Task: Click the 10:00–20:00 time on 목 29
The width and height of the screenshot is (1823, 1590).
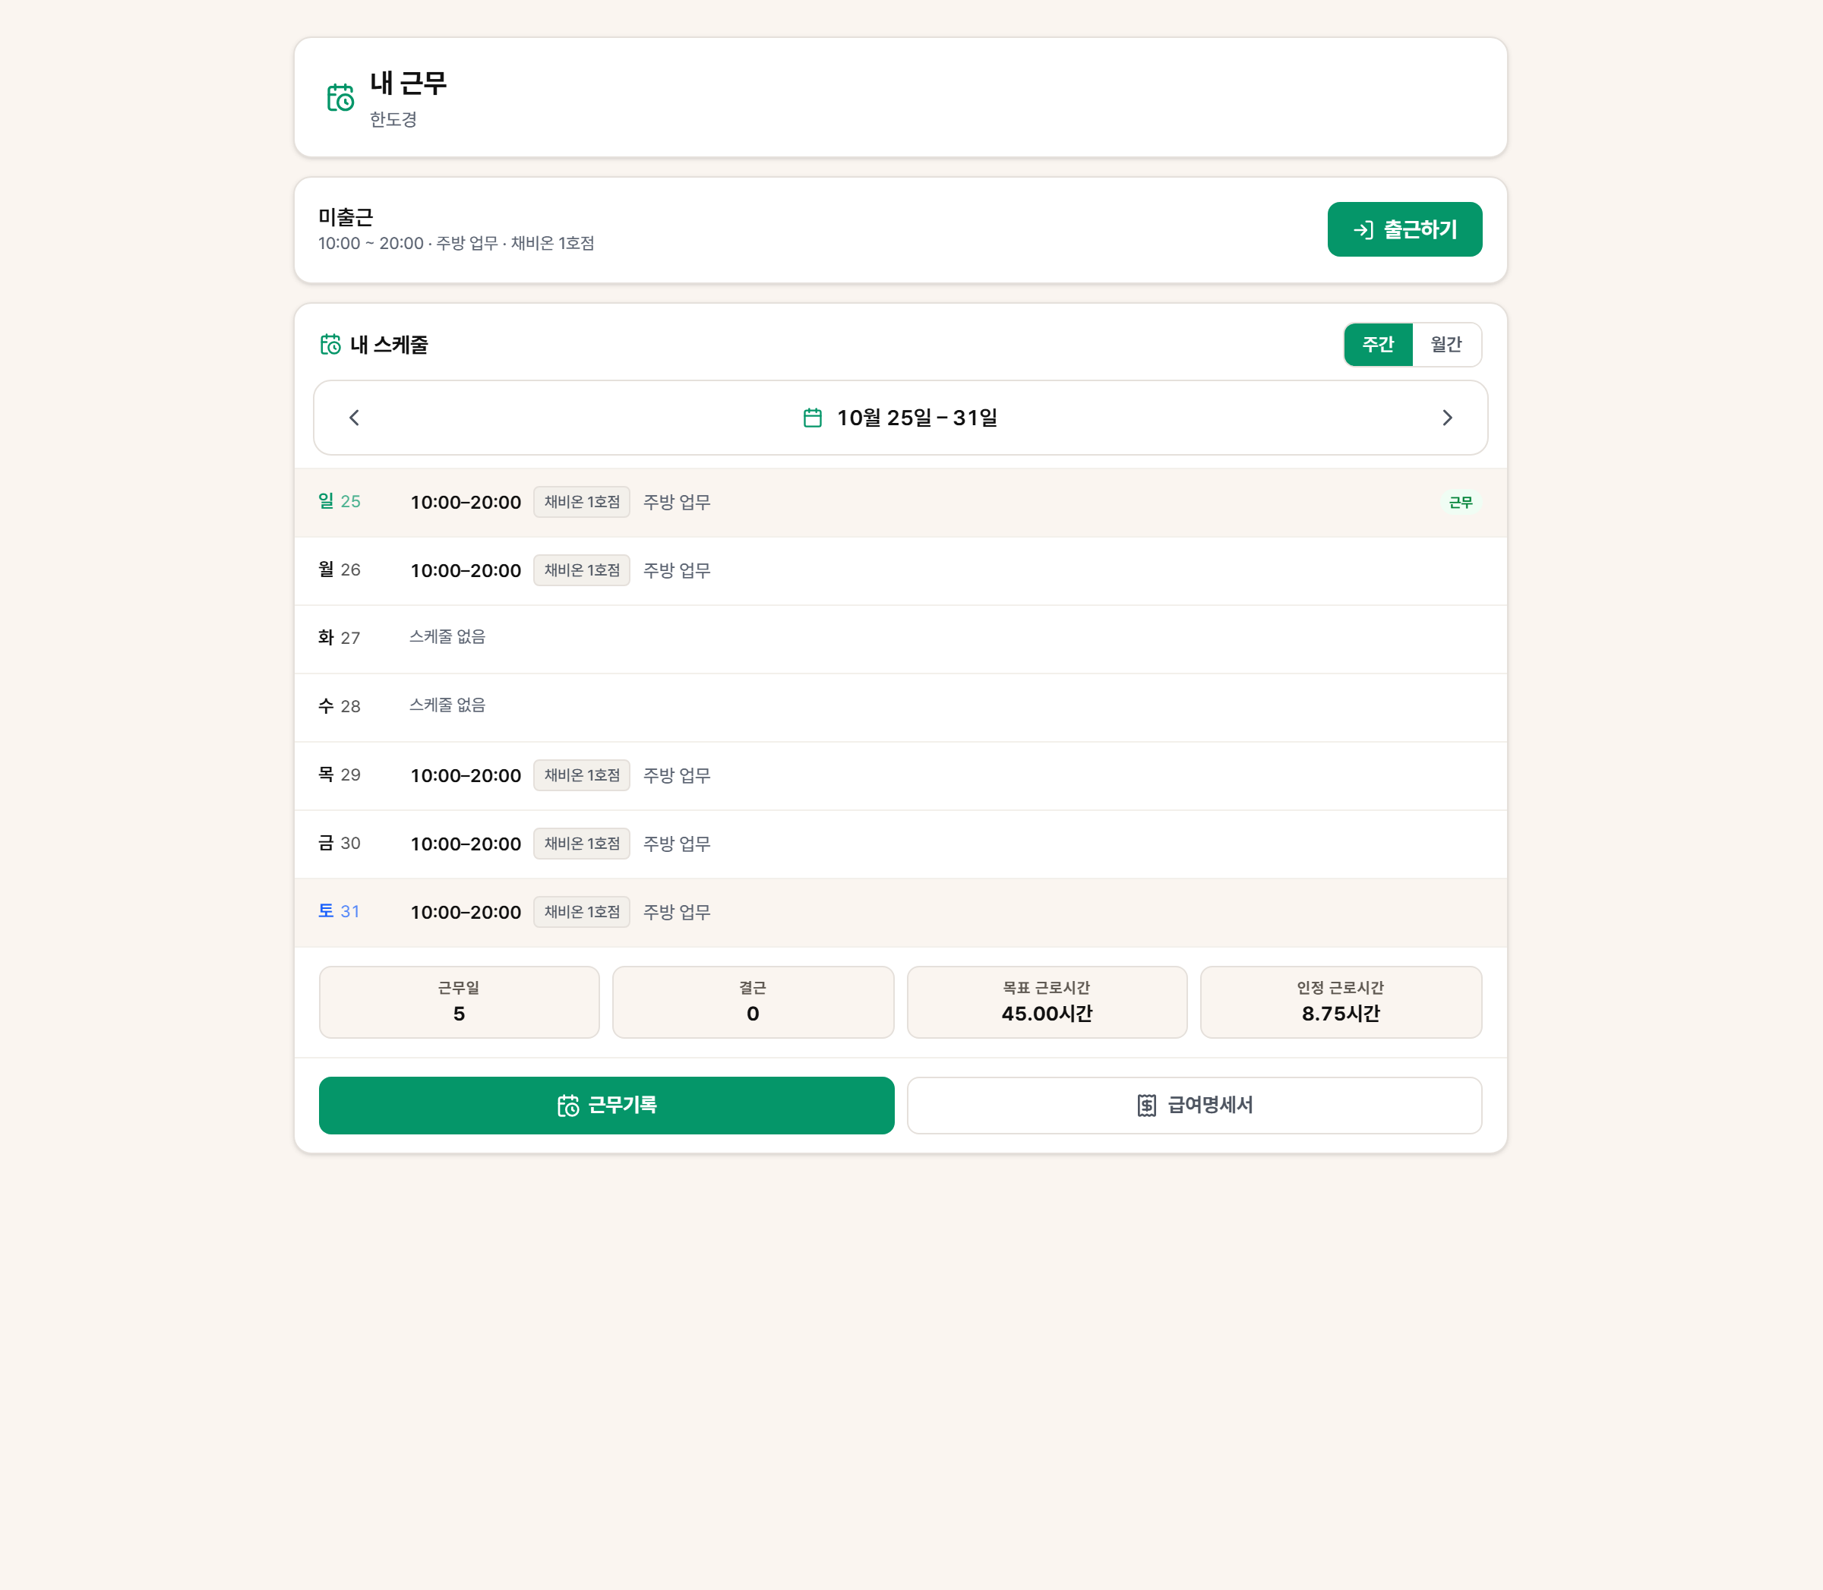Action: [465, 775]
